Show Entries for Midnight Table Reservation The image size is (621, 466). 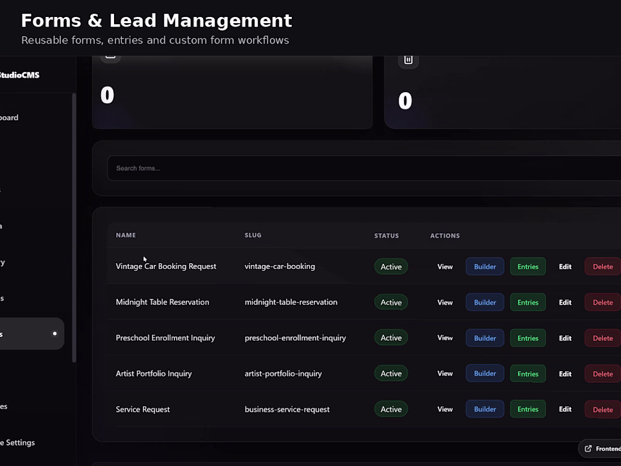pyautogui.click(x=527, y=302)
